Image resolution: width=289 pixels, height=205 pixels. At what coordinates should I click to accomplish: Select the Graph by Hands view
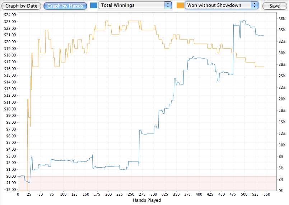[65, 6]
